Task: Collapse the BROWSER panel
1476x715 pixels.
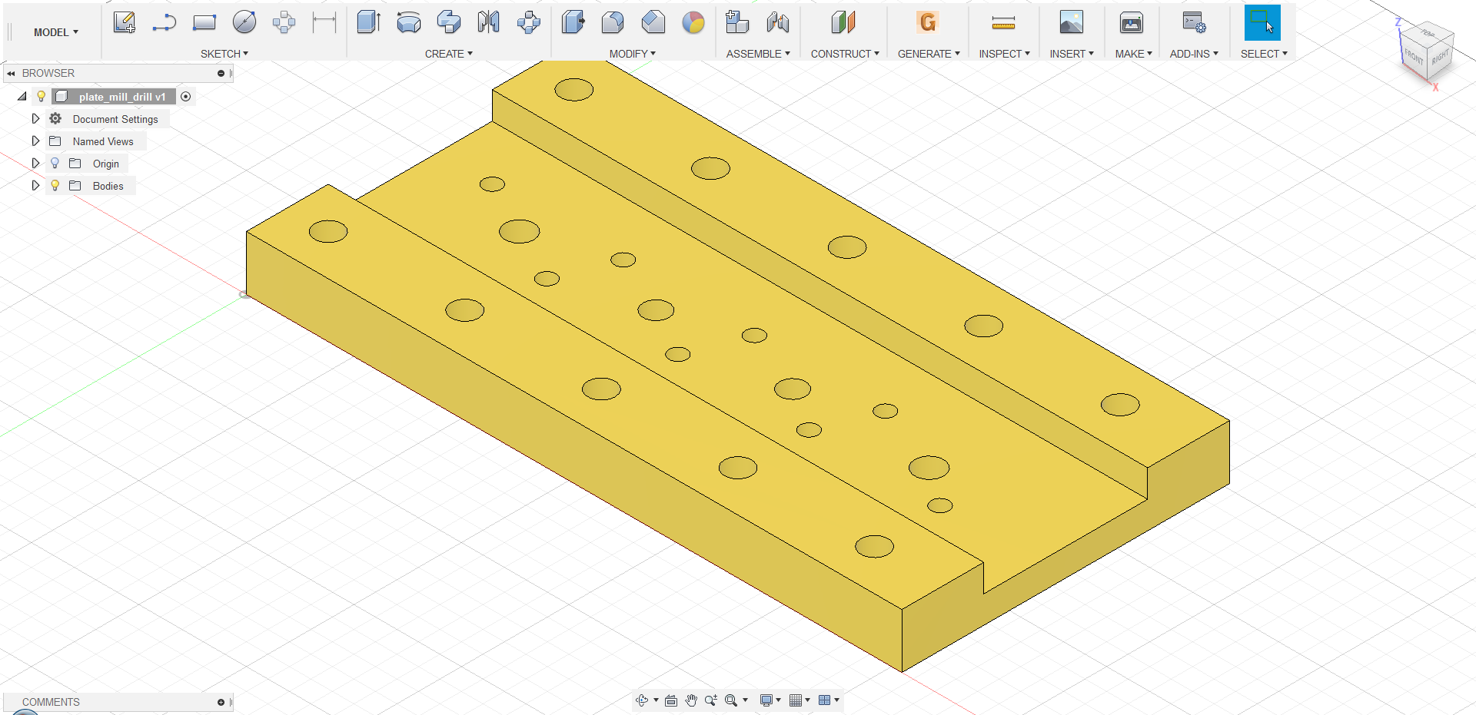Action: point(11,73)
